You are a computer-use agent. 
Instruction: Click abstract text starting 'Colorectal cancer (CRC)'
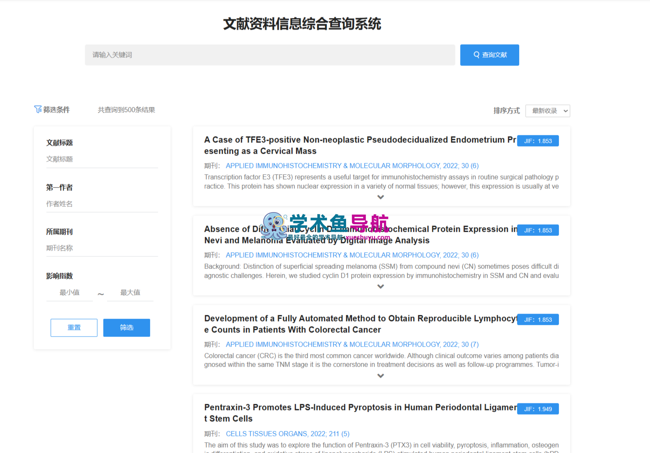[381, 360]
